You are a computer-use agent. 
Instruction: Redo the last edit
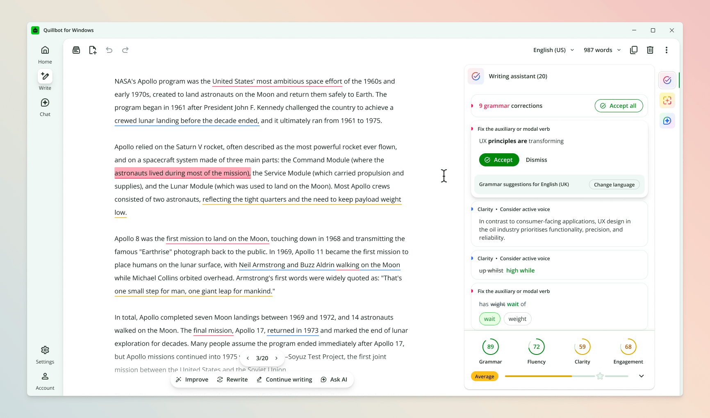[x=125, y=50]
